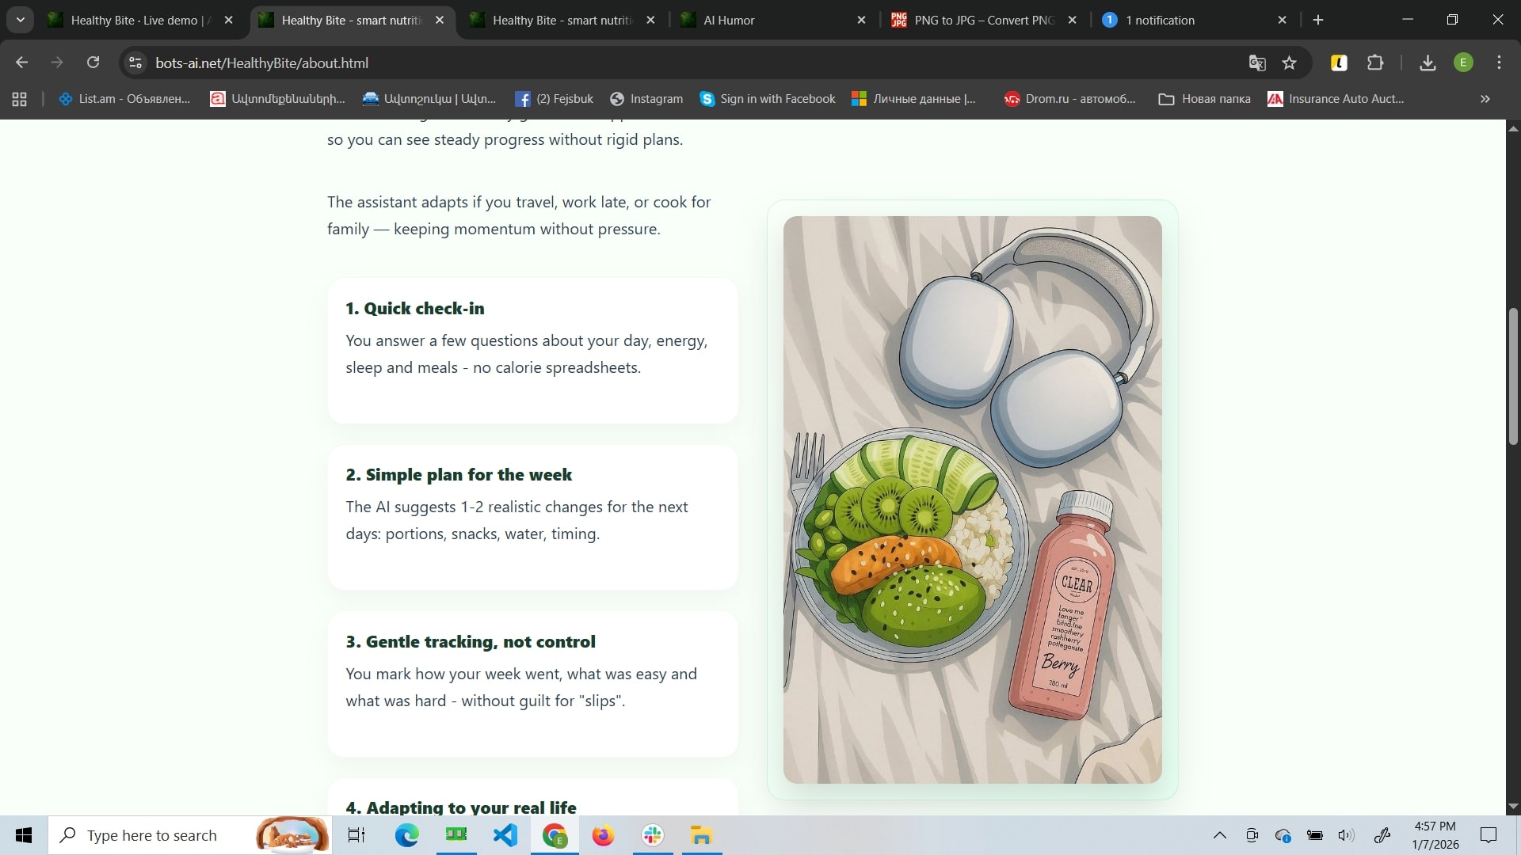View site information icon in address bar
The width and height of the screenshot is (1521, 855).
click(x=135, y=63)
